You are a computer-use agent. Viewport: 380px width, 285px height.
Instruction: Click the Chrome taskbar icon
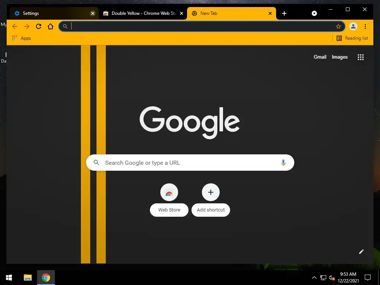tap(46, 278)
